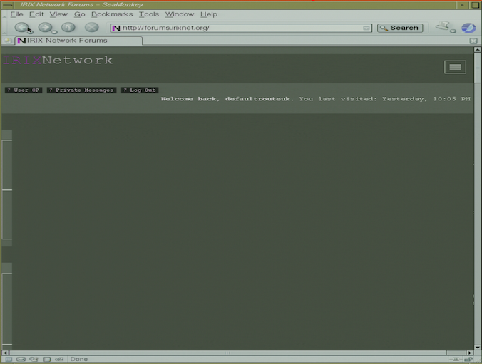This screenshot has width=482, height=364.
Task: Open the File menu
Action: [x=16, y=14]
